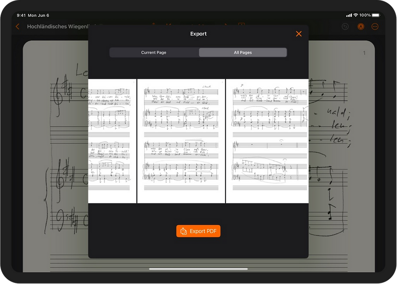Tap the share icon in the top toolbar
The height and width of the screenshot is (284, 397).
[153, 25]
